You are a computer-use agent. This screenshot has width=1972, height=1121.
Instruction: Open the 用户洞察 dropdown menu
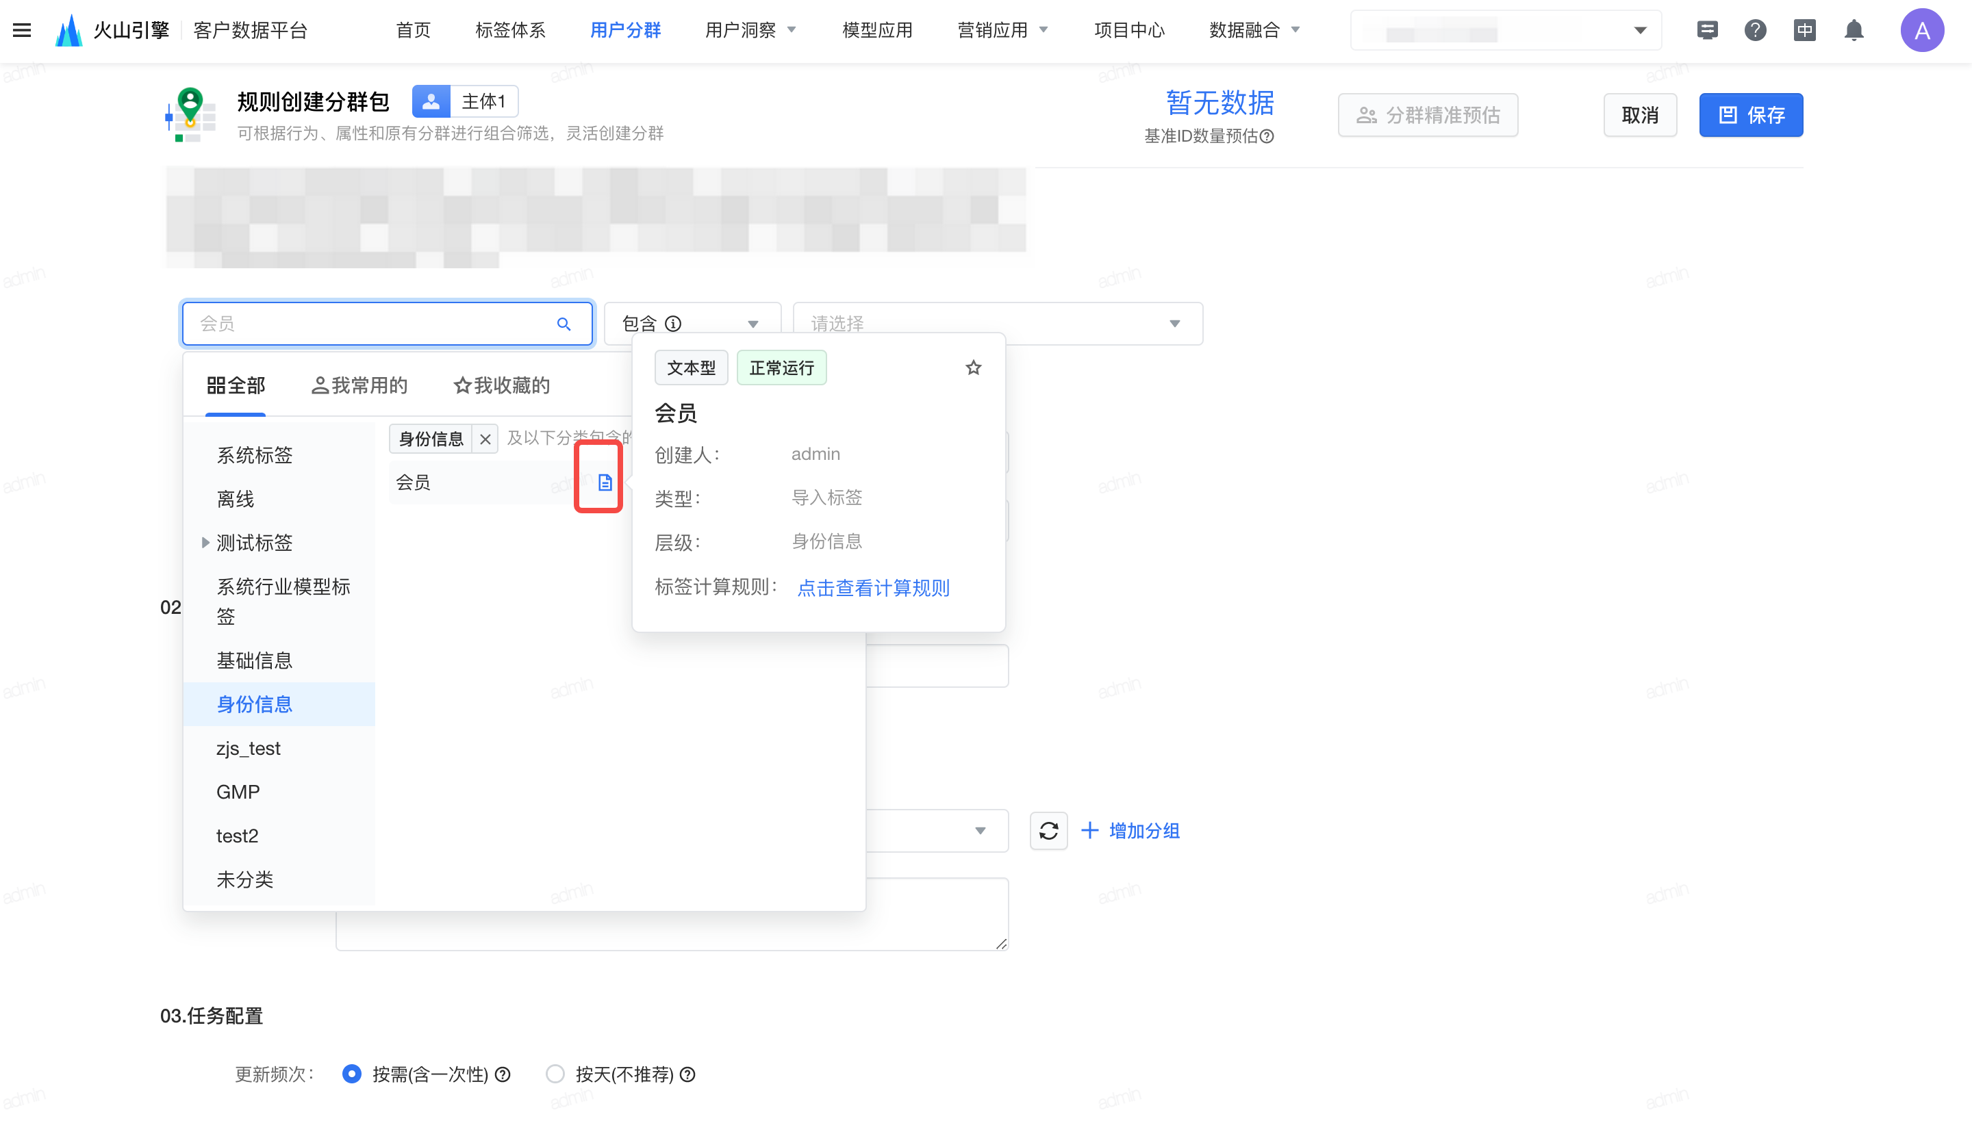750,30
